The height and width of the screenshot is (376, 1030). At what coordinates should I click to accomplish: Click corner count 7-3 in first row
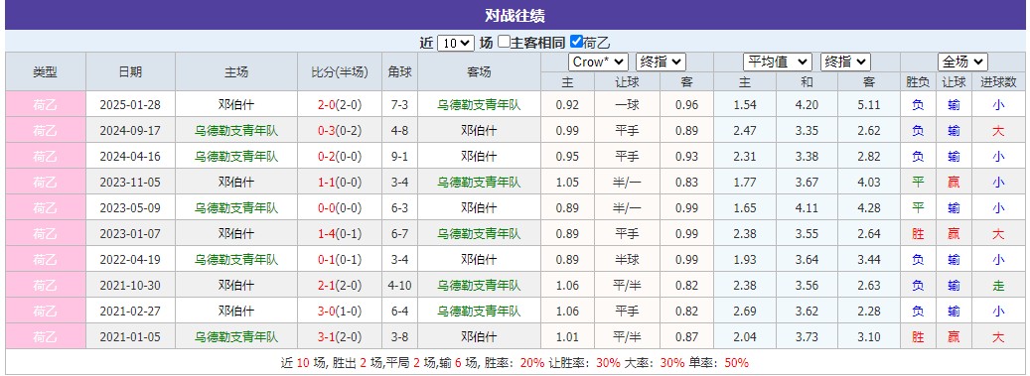pyautogui.click(x=399, y=104)
